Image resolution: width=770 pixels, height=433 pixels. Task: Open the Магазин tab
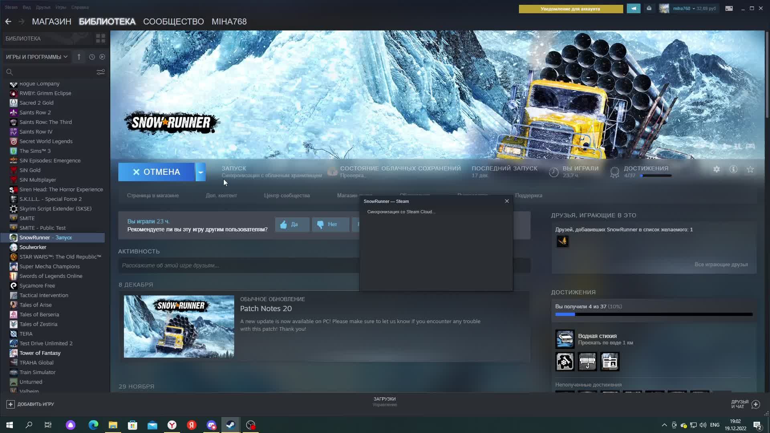[51, 22]
